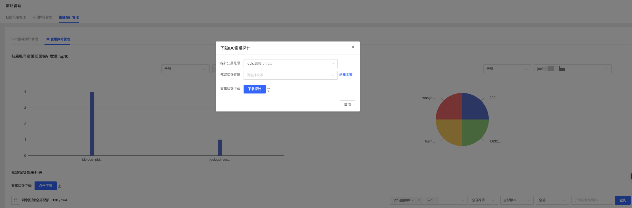Click the 新建来源 link
Screen dimensions: 632x208
coord(346,75)
